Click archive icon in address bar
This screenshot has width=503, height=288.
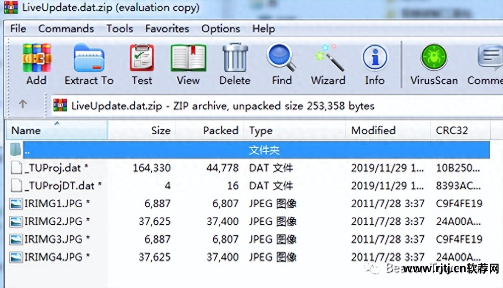tap(60, 105)
